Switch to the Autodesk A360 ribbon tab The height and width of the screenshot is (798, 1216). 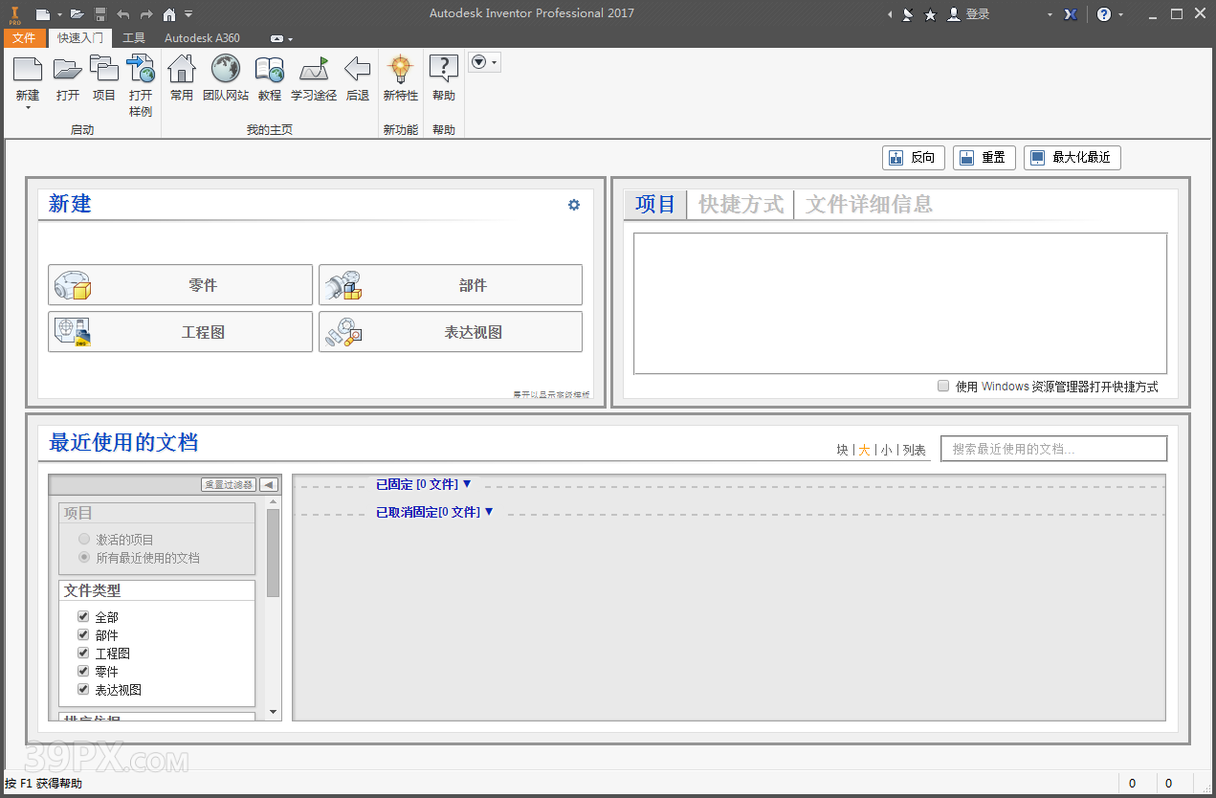(x=202, y=38)
